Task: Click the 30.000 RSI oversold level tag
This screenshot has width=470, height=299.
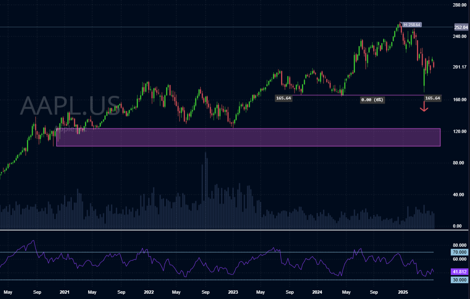Action: 459,280
